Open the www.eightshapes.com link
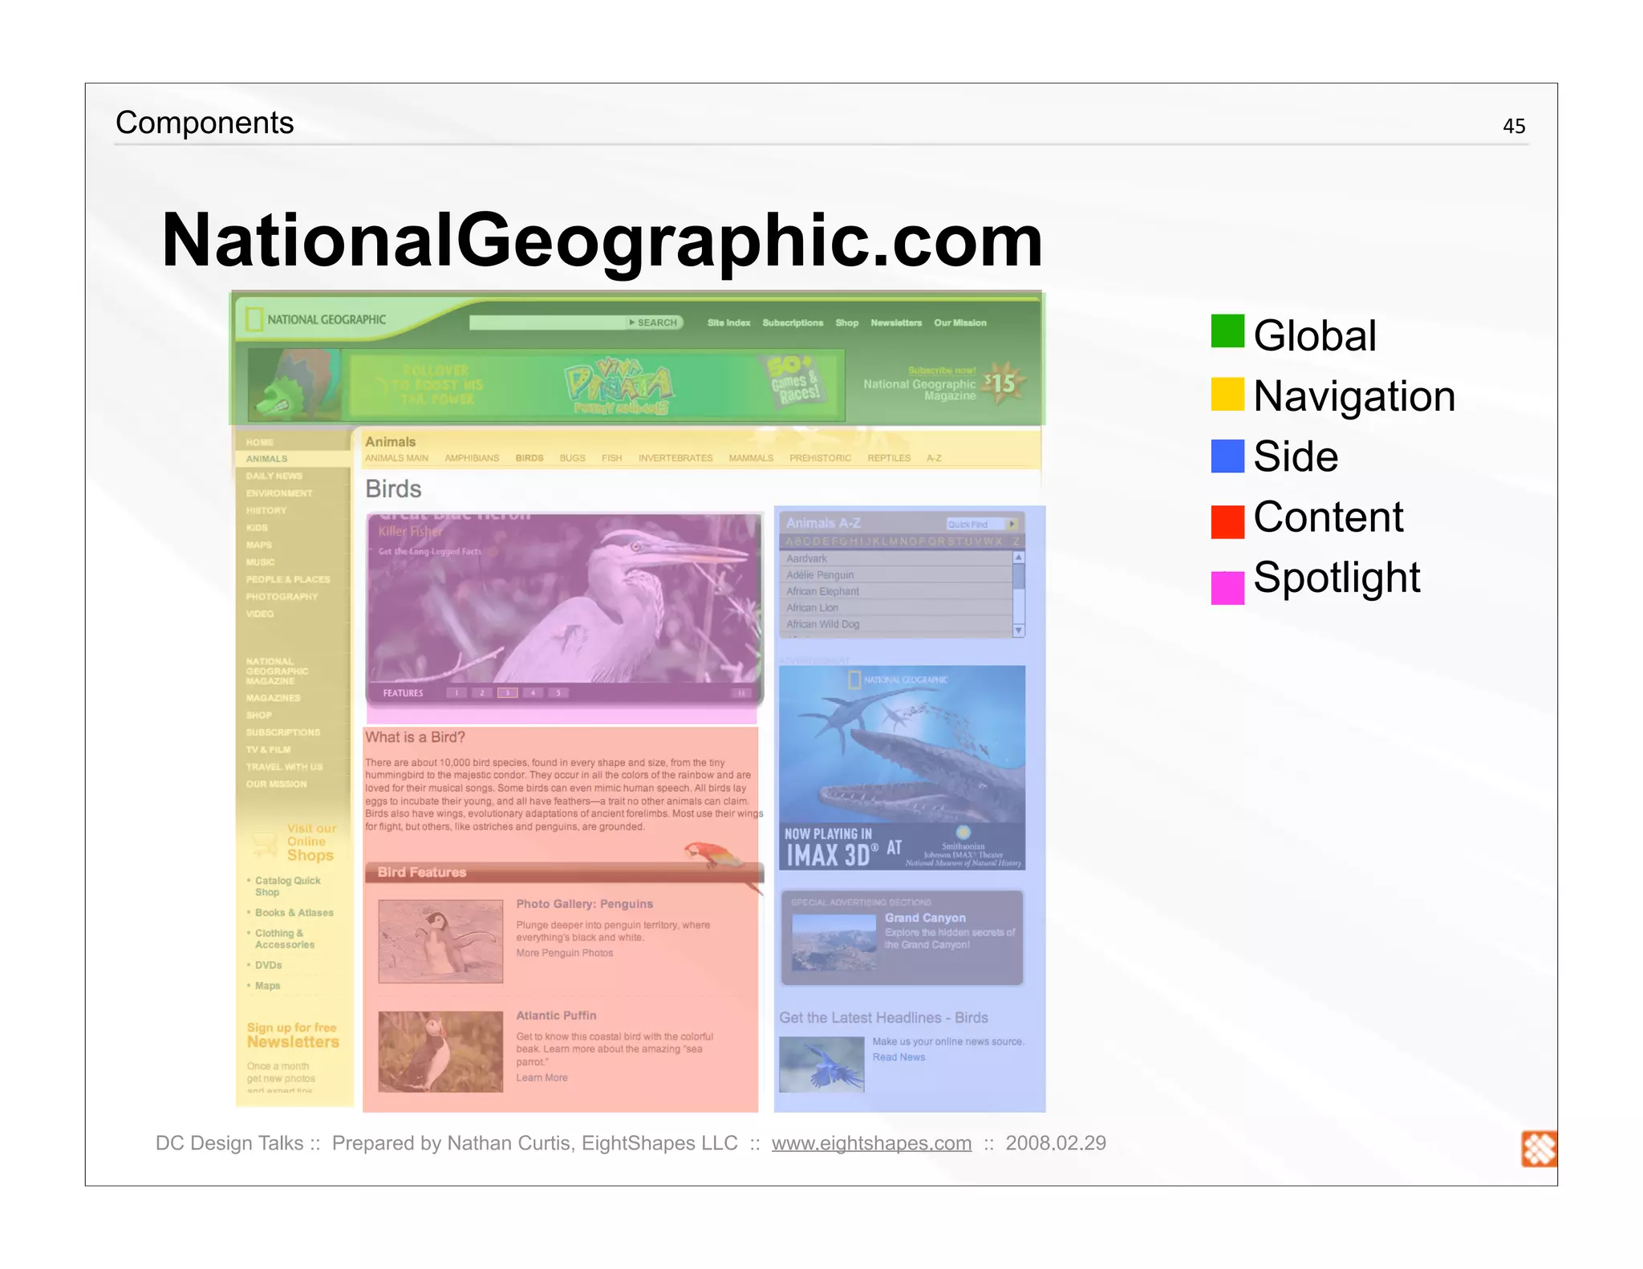Screen dimensions: 1643x1269 [870, 1142]
